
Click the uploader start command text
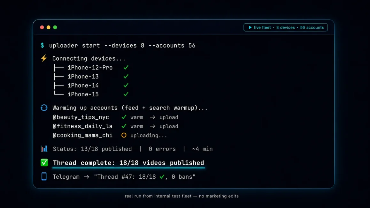click(122, 46)
